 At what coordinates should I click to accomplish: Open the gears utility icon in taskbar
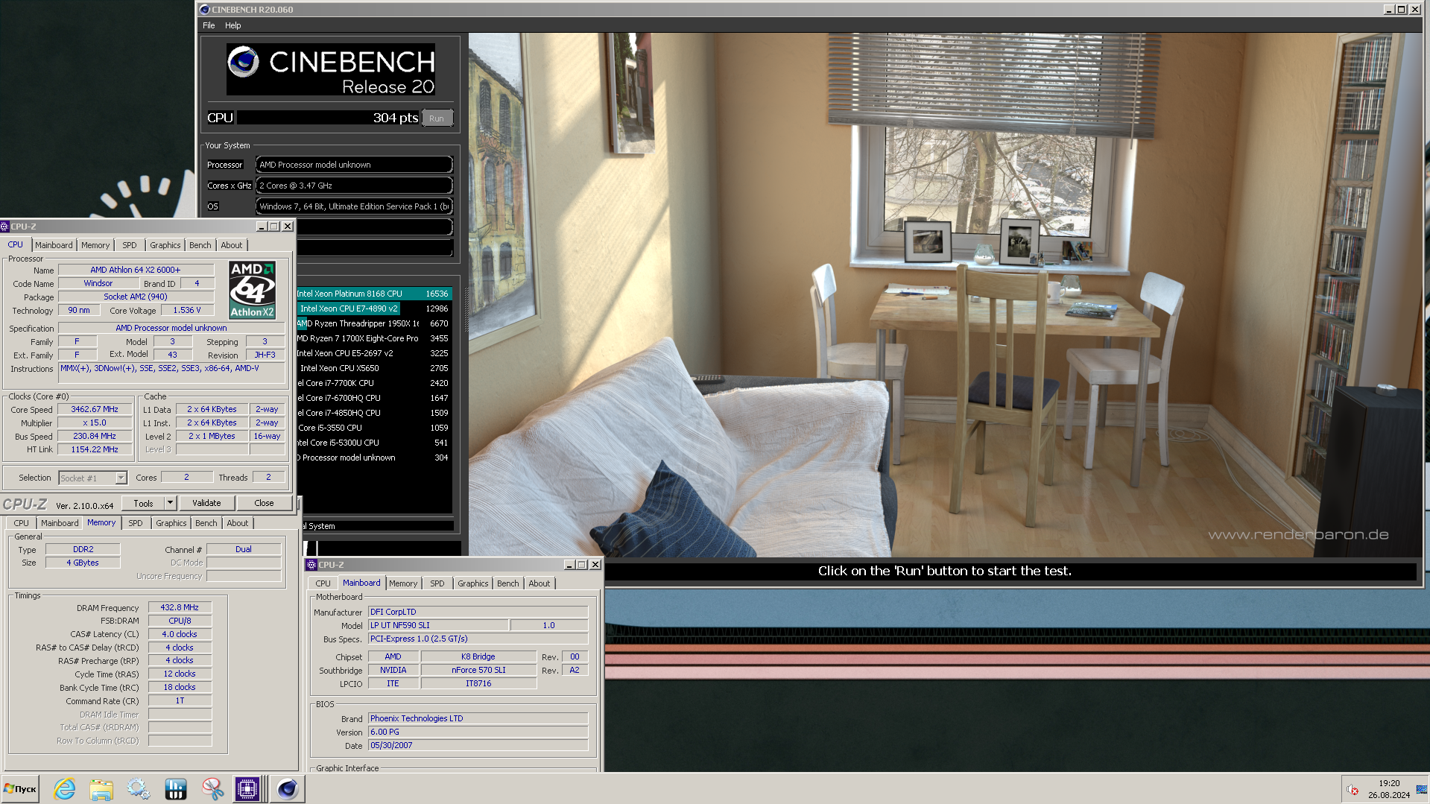tap(139, 788)
